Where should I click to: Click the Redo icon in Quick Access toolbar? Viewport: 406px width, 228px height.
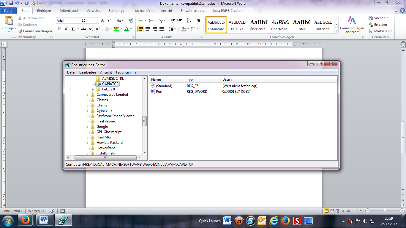click(27, 3)
